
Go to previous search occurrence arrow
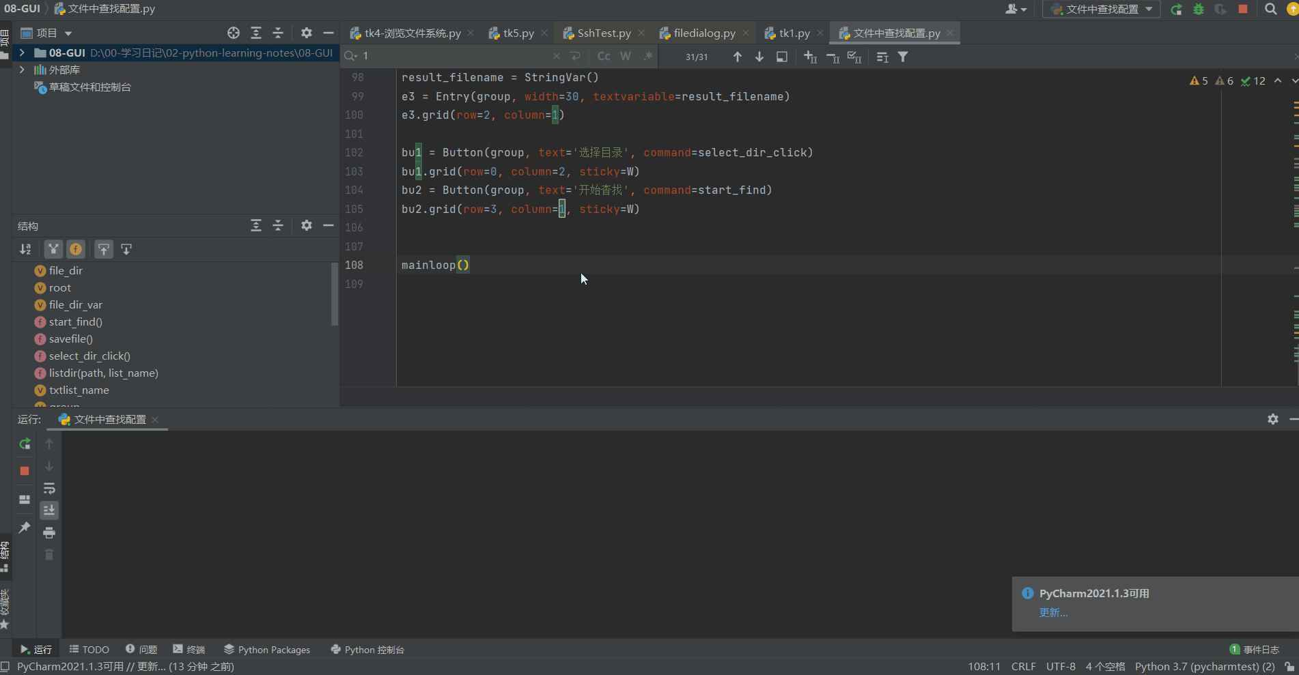point(738,57)
